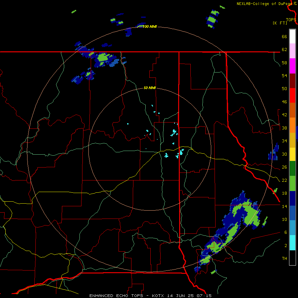This screenshot has width=298, height=298.
Task: Click the "30" scale label
Action: tap(284, 154)
